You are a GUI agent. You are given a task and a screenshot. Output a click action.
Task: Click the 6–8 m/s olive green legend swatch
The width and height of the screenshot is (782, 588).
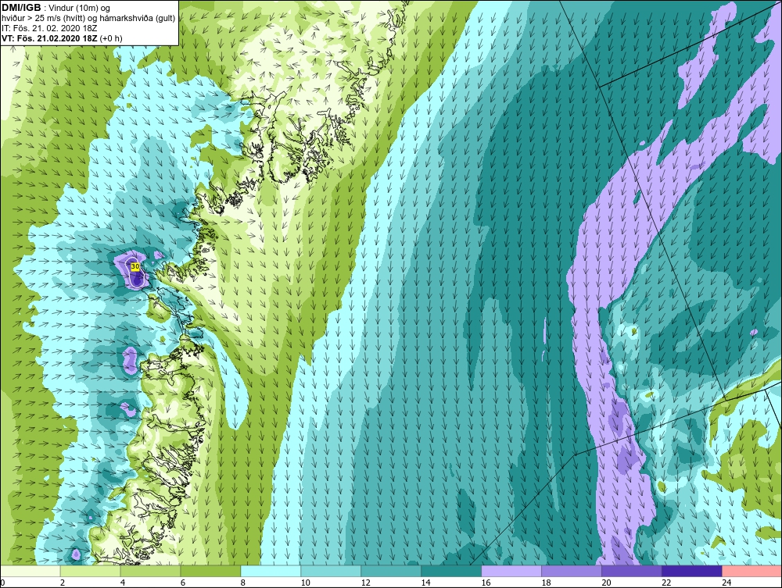pyautogui.click(x=210, y=571)
